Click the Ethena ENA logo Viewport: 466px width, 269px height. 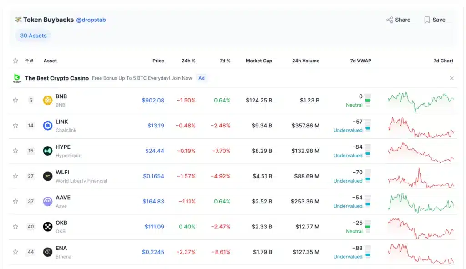click(x=48, y=252)
